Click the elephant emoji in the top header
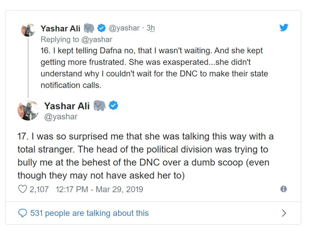Viewport: 310px width, 231px height. 89,28
